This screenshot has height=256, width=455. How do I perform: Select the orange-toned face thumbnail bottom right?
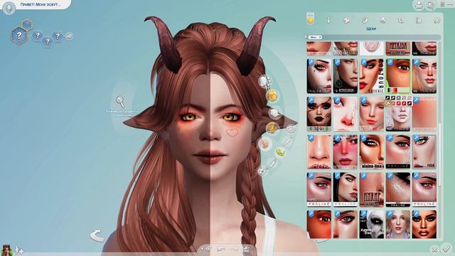coord(424,225)
